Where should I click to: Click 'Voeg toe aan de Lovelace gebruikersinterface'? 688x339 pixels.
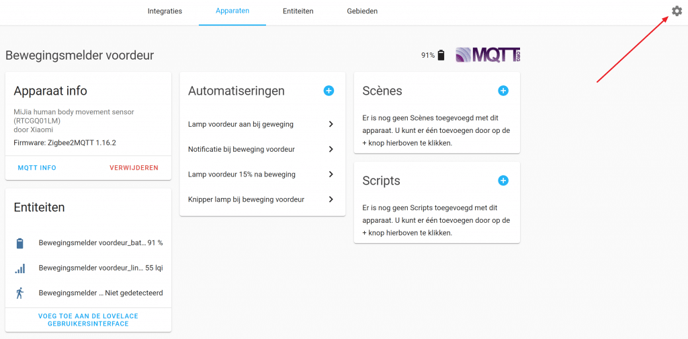coord(88,320)
